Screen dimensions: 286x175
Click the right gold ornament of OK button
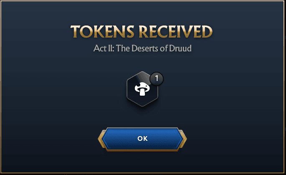(x=183, y=139)
